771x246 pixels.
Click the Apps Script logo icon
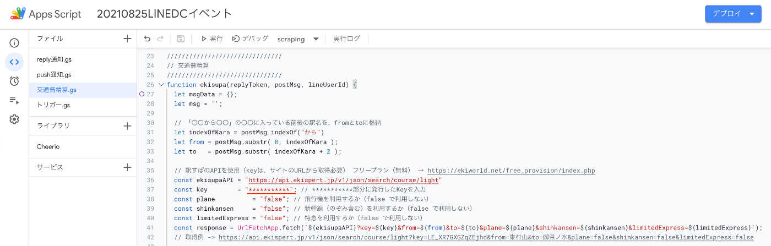[18, 14]
